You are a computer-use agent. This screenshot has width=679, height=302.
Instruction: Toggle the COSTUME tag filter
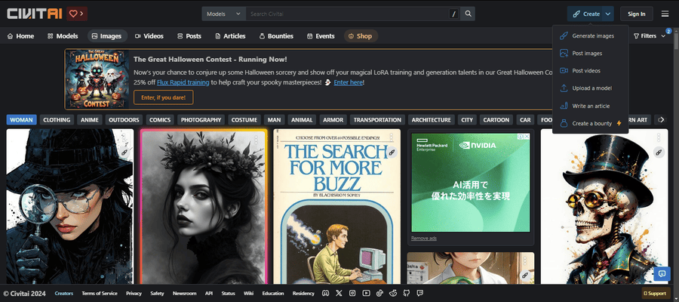244,120
